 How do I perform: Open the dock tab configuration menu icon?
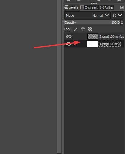click(122, 7)
